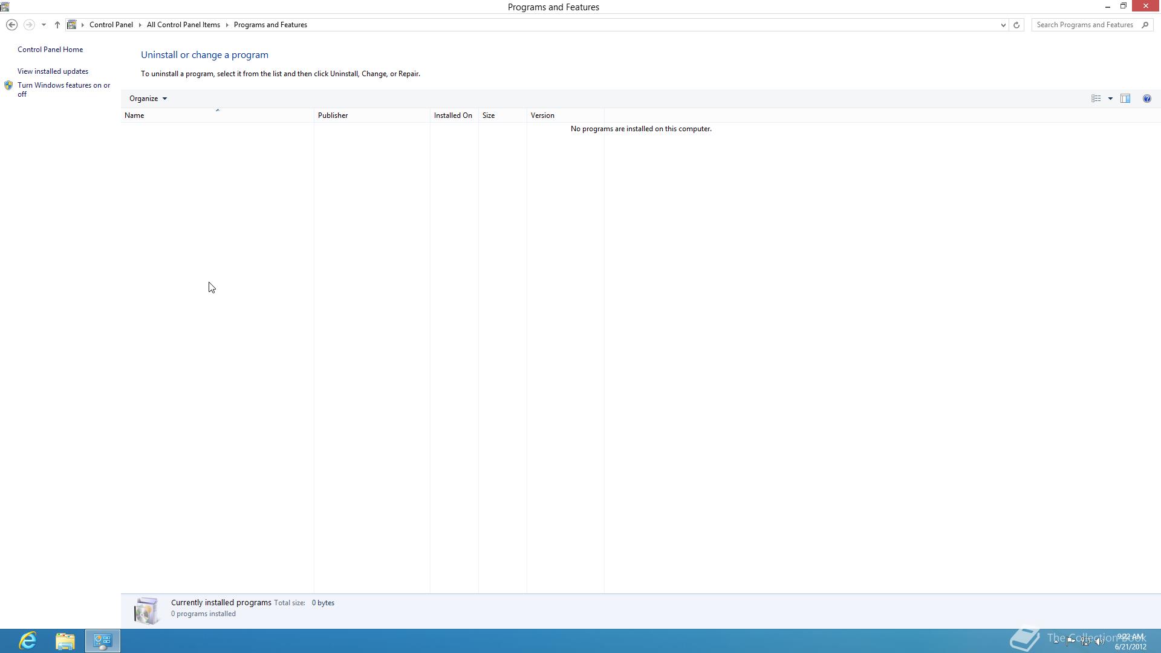Image resolution: width=1161 pixels, height=653 pixels.
Task: Open the view options dropdown arrow
Action: coord(1110,99)
